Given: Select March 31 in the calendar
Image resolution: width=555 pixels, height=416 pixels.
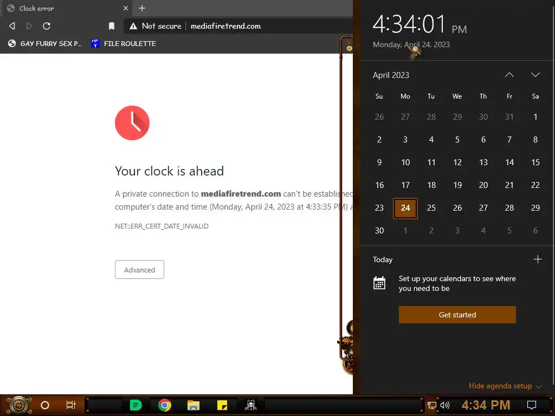Looking at the screenshot, I should (509, 117).
